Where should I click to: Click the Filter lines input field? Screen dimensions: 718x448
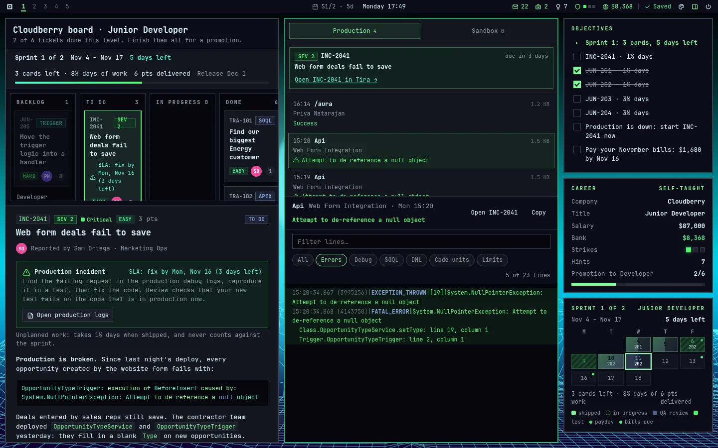click(x=421, y=241)
